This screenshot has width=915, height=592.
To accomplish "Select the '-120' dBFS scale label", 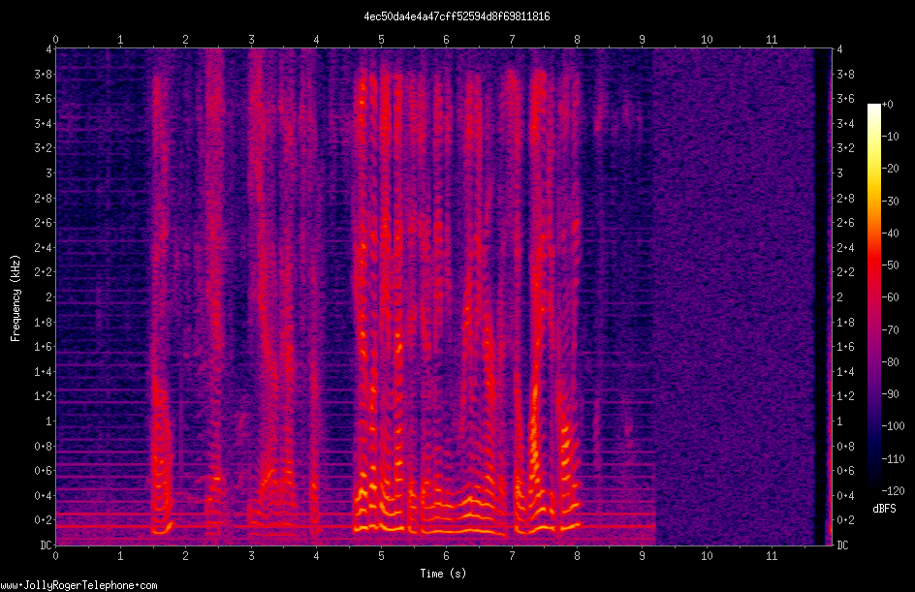I will (894, 491).
